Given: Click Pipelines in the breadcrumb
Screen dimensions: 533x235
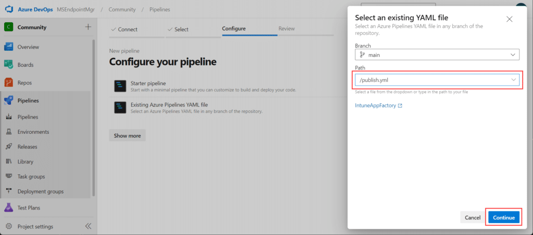Looking at the screenshot, I should 160,9.
